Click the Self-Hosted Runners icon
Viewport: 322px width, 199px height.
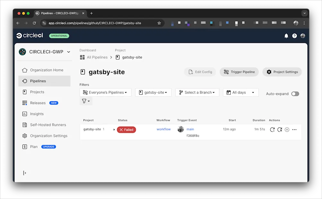click(x=25, y=125)
